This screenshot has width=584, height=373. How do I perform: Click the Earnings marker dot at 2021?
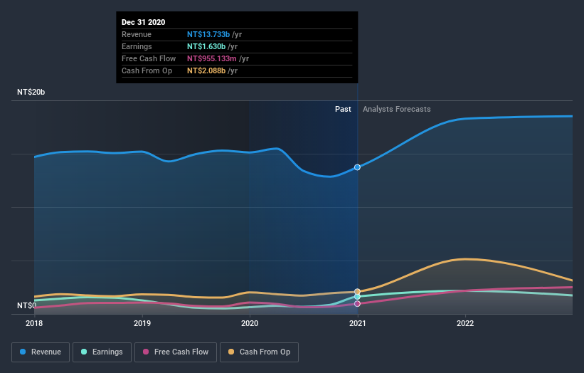357,297
